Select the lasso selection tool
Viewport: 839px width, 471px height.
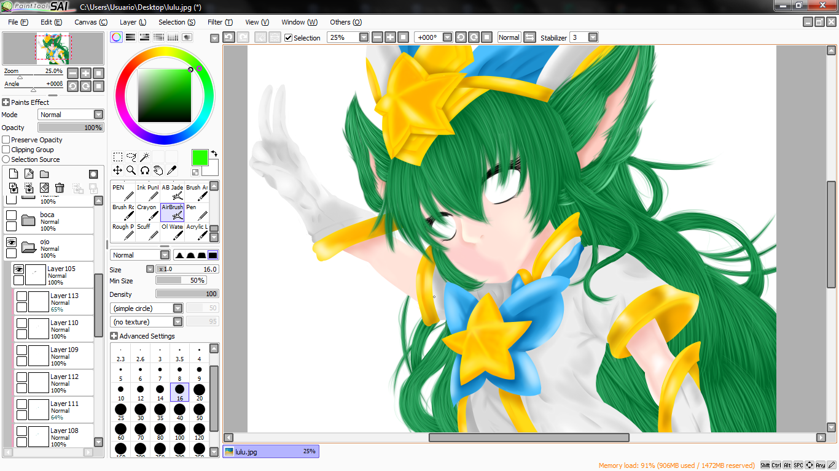[131, 157]
